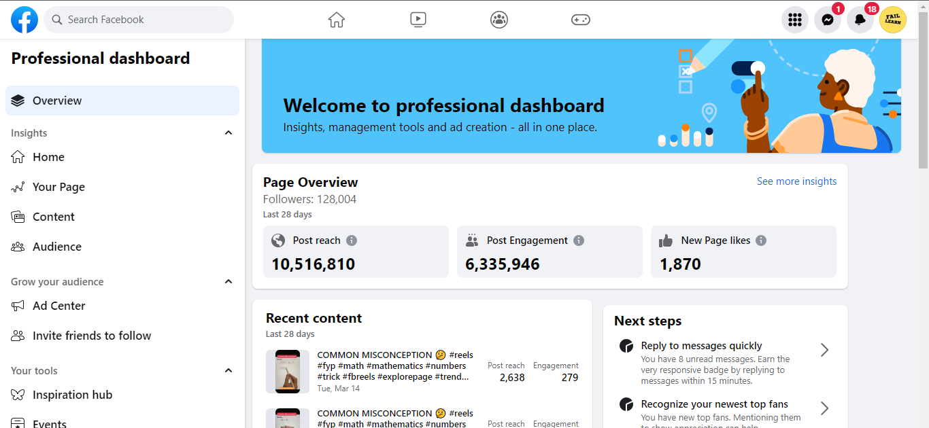Click the Recent content heading

tap(314, 318)
